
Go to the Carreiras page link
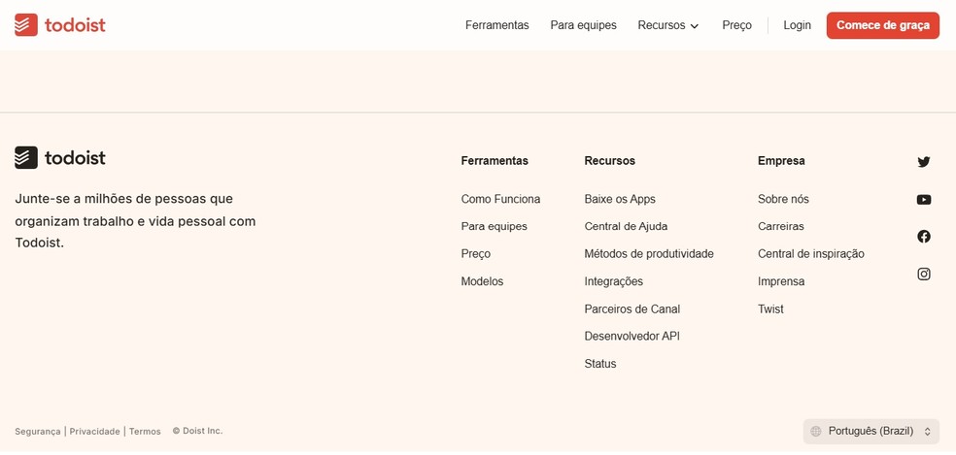point(781,226)
